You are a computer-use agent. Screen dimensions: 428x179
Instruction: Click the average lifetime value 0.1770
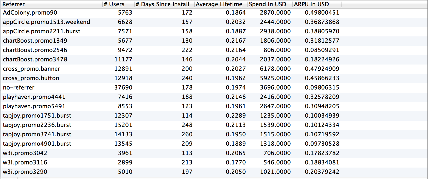[236, 162]
